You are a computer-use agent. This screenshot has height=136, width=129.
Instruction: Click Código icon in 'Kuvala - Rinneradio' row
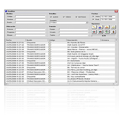point(50,47)
